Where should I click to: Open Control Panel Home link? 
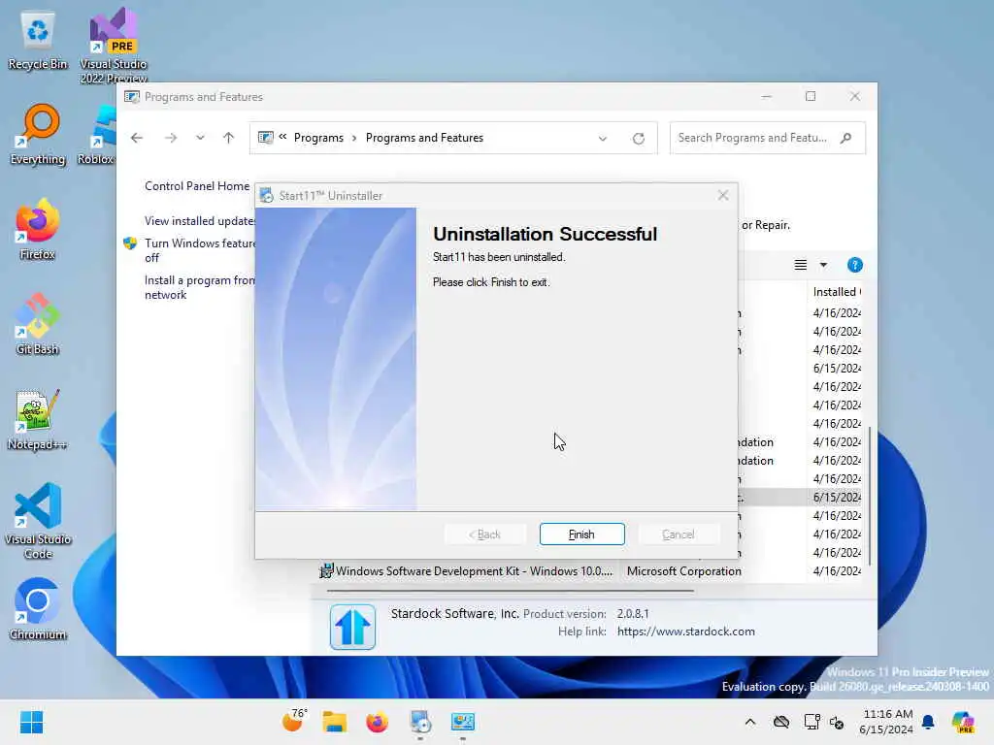(197, 185)
